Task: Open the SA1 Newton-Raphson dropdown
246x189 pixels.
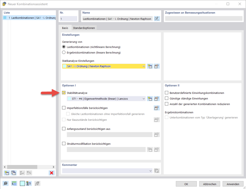Action: coord(144,66)
